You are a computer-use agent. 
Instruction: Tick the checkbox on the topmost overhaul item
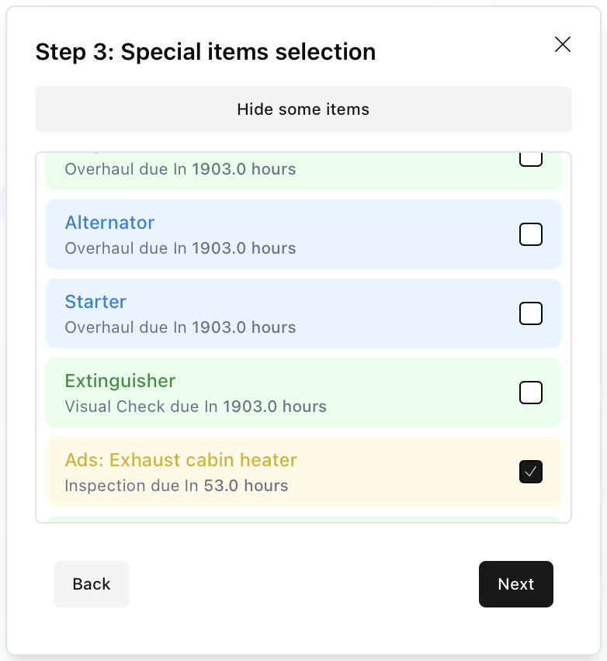click(x=531, y=157)
